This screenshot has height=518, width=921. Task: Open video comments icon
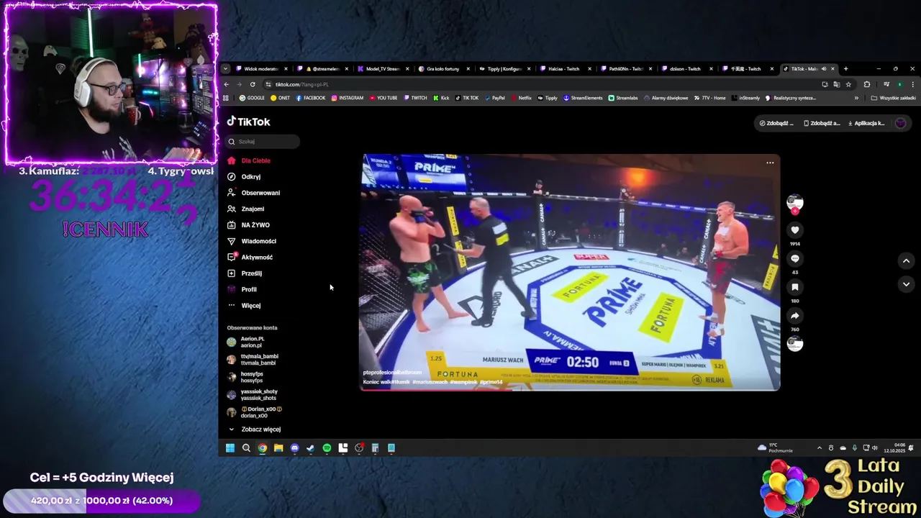795,258
